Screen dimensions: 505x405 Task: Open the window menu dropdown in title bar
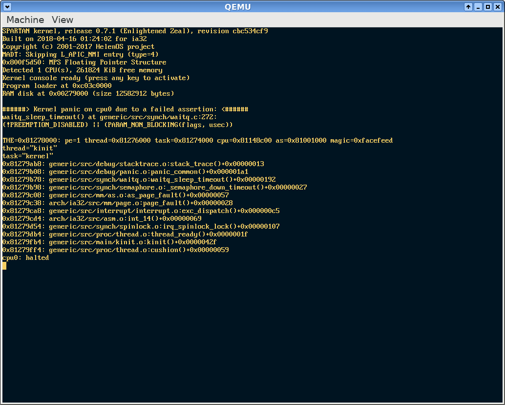pyautogui.click(x=7, y=6)
